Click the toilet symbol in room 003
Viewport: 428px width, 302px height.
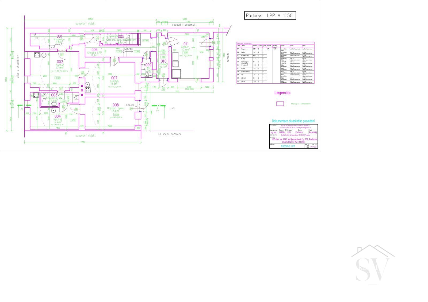coord(76,98)
